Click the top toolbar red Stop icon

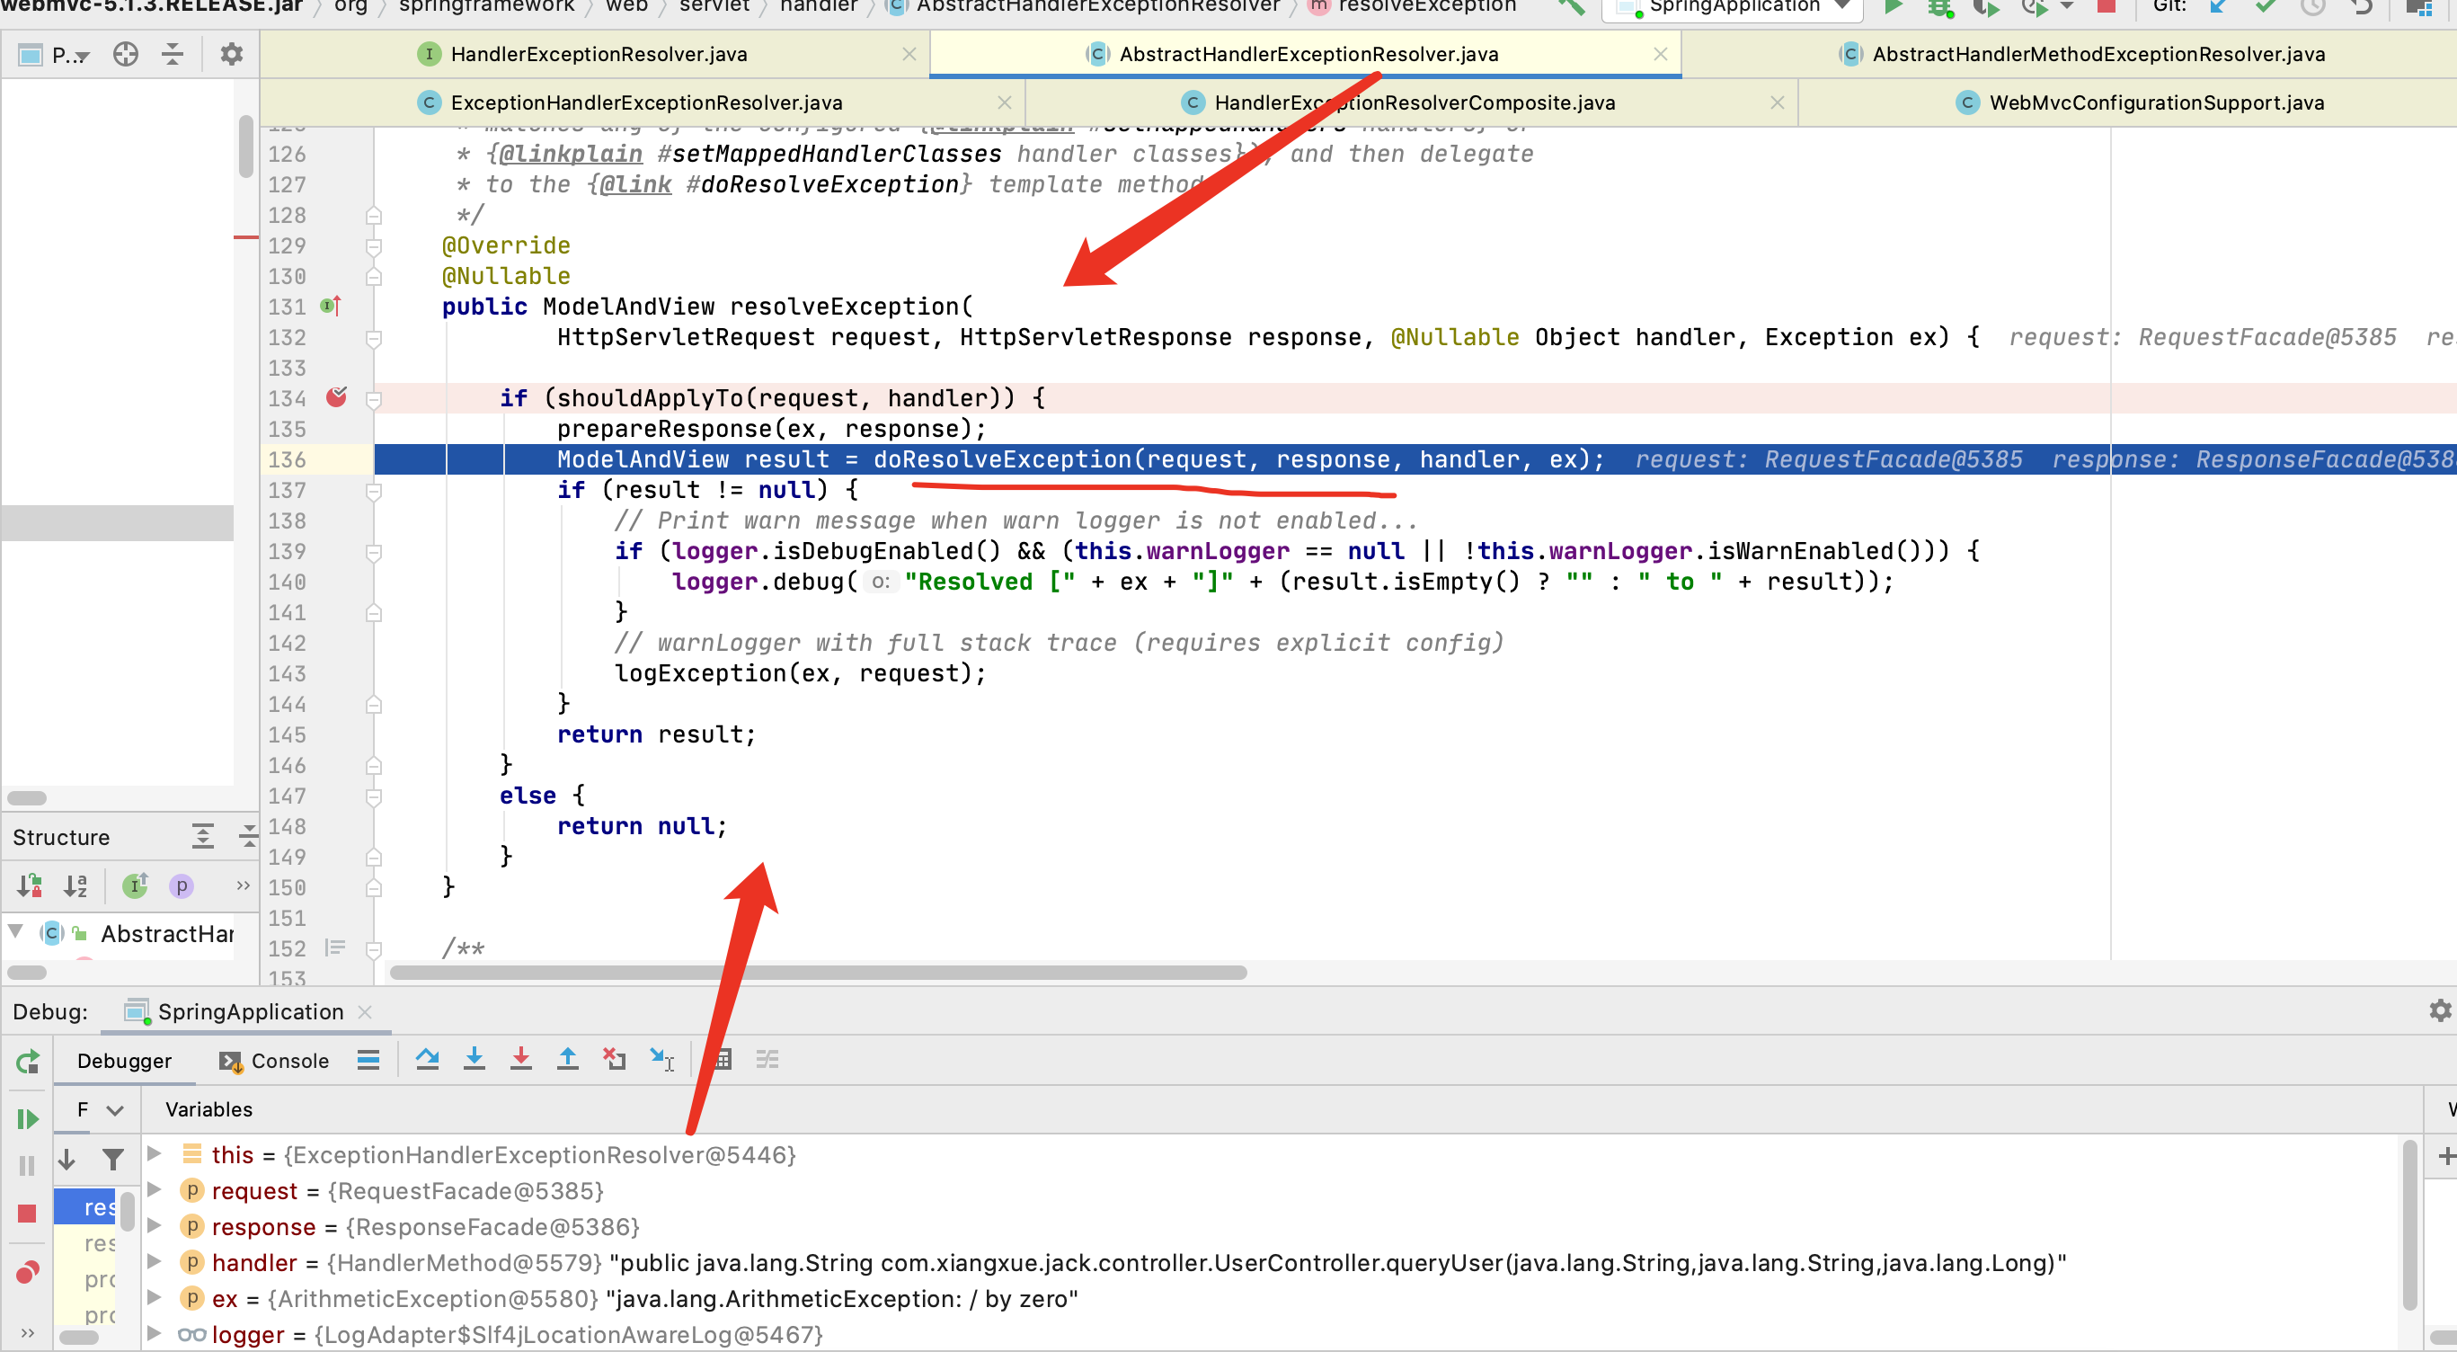pyautogui.click(x=2107, y=6)
